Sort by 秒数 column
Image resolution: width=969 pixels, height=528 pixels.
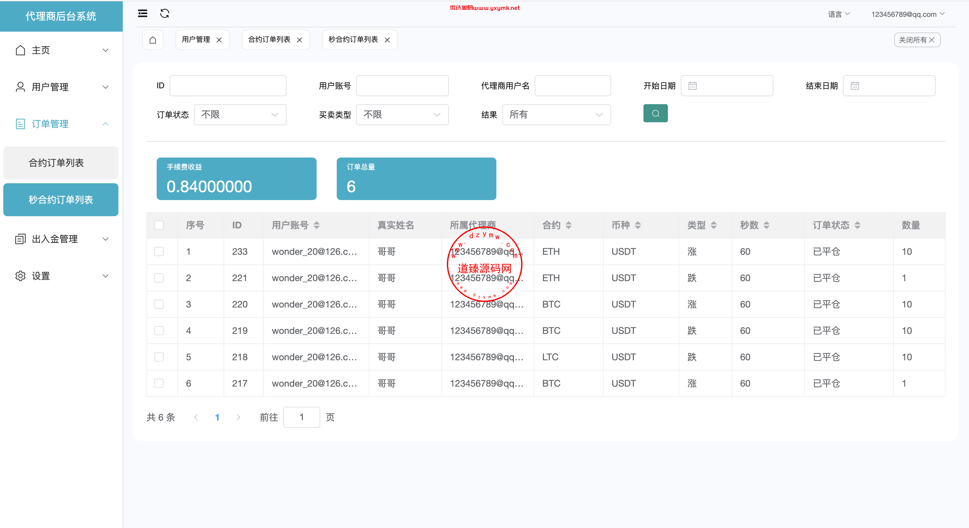pos(766,225)
